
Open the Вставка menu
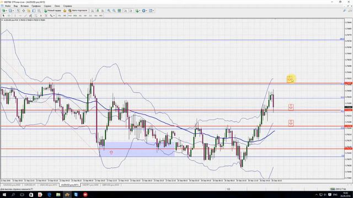[x=24, y=6]
